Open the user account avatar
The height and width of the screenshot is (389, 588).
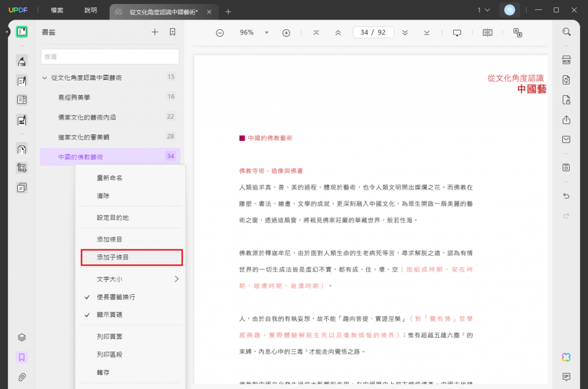coord(509,10)
